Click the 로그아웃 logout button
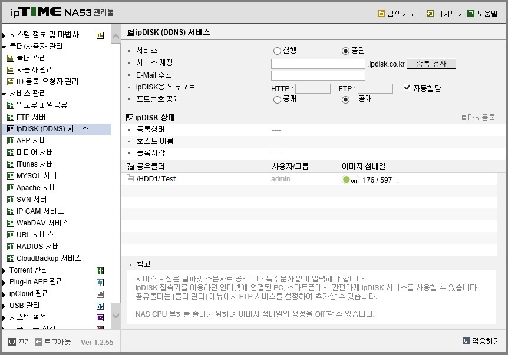This screenshot has height=355, width=508. tap(52, 341)
